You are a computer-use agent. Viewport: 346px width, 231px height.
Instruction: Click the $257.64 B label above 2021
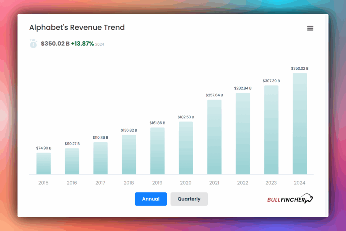coord(214,95)
